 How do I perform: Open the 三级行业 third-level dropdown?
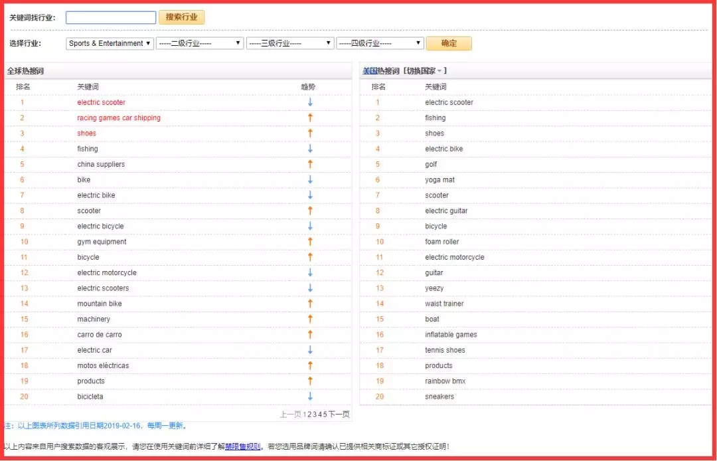pos(290,43)
